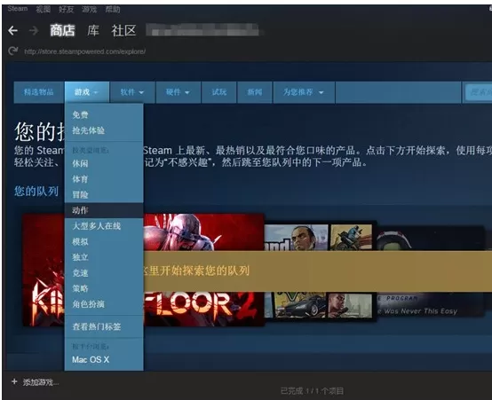Collapse the 游戏 store dropdown
The width and height of the screenshot is (492, 400).
87,92
